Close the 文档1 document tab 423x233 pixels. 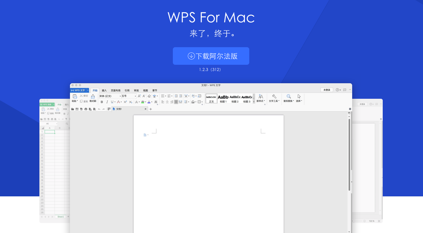tap(146, 109)
